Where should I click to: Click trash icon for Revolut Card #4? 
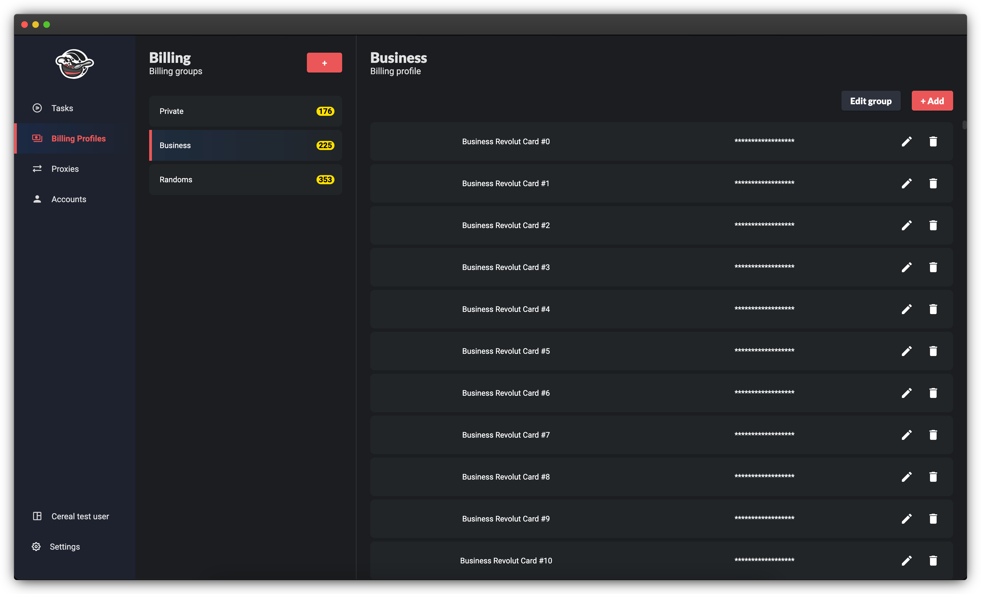[933, 309]
